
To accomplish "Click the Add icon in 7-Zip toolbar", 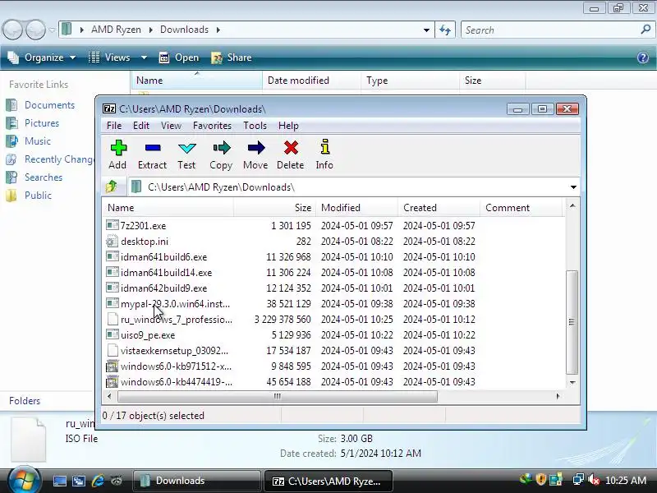I will click(x=118, y=148).
